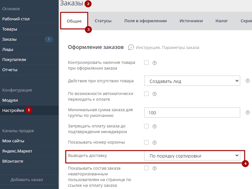Open help for product availability control
This screenshot has width=252, height=189.
154,63
